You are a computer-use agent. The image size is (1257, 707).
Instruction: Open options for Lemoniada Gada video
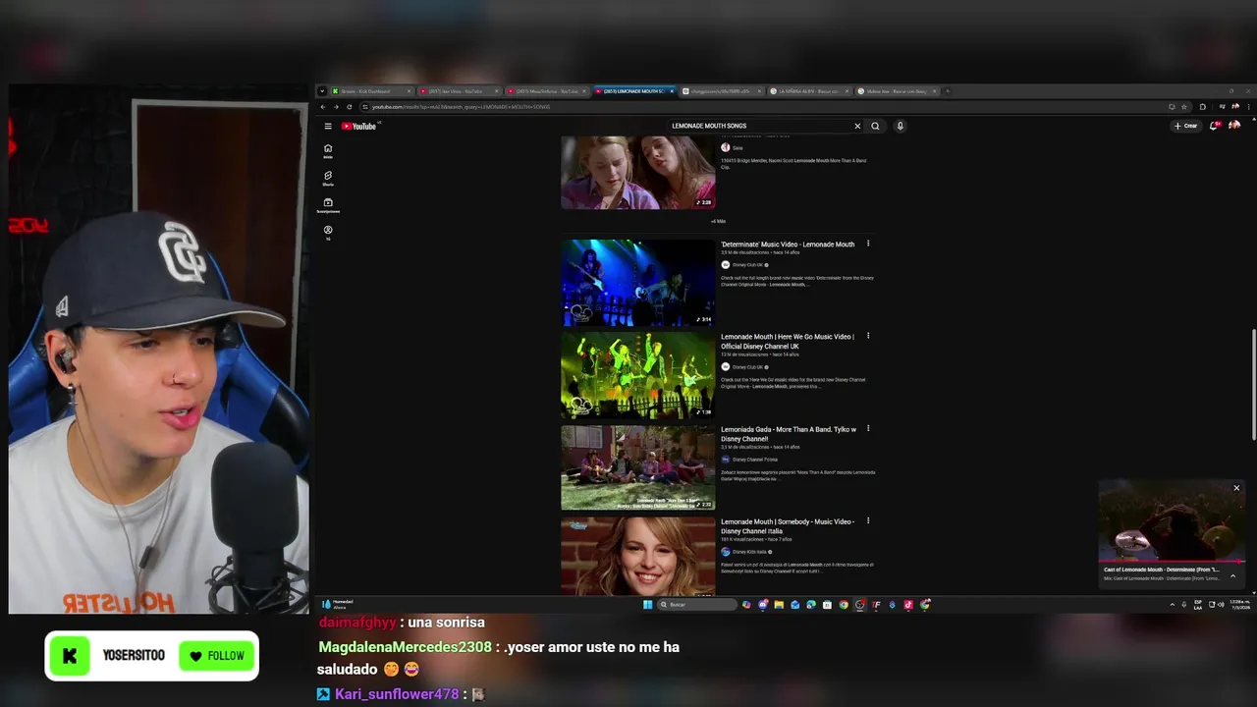[868, 429]
